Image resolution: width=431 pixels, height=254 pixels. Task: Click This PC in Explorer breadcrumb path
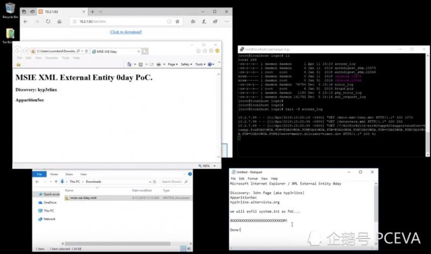pos(75,182)
